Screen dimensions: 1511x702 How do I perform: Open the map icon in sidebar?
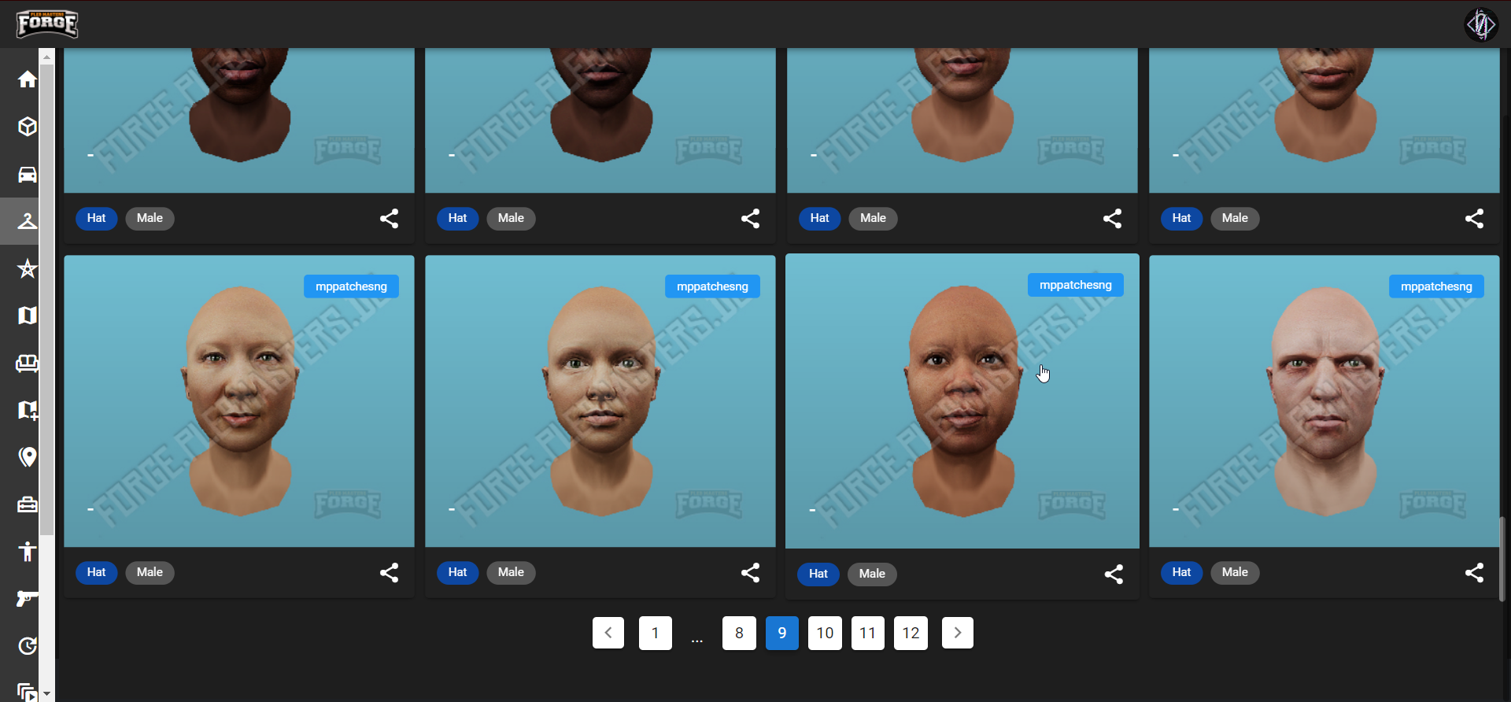click(x=28, y=316)
